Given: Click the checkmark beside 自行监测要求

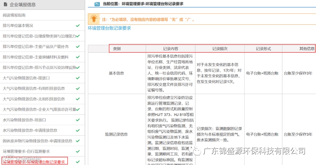Looking at the screenshot, I should tap(78, 151).
